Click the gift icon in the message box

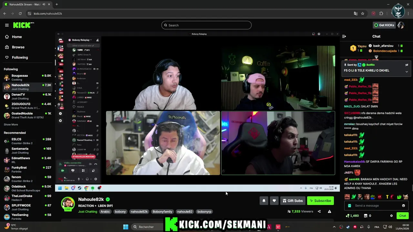click(x=349, y=206)
